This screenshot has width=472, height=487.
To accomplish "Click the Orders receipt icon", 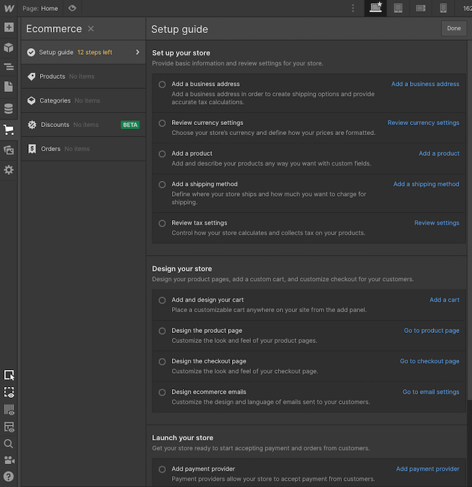I will click(x=32, y=149).
